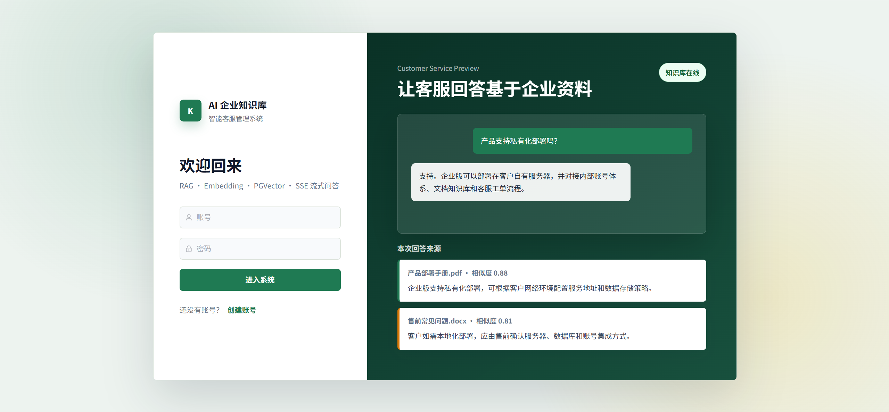Click the AI 企业知识库 title text
This screenshot has height=412, width=889.
pyautogui.click(x=238, y=105)
